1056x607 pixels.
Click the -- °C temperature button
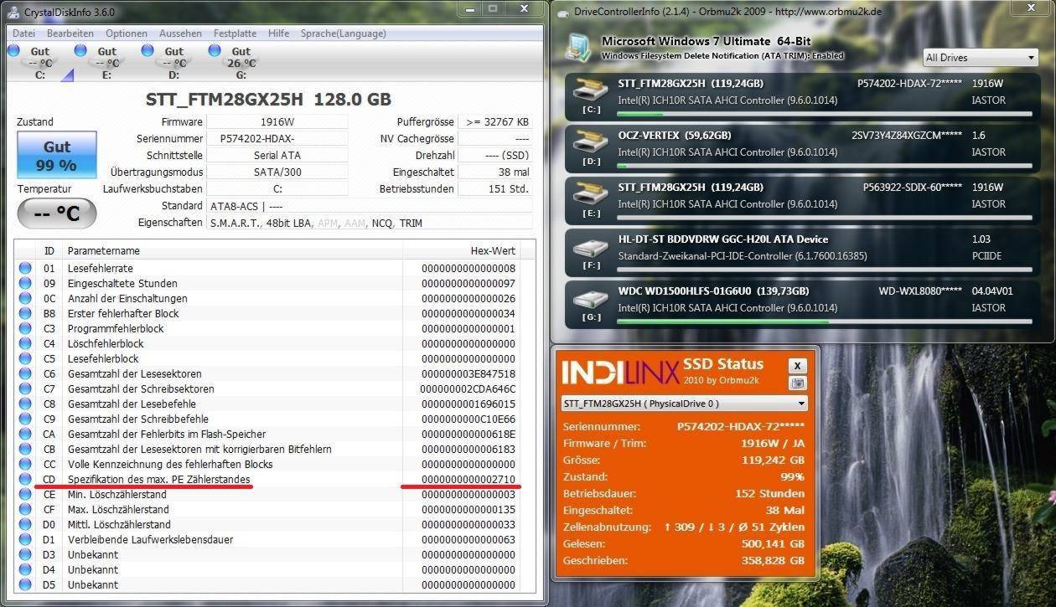(x=57, y=214)
